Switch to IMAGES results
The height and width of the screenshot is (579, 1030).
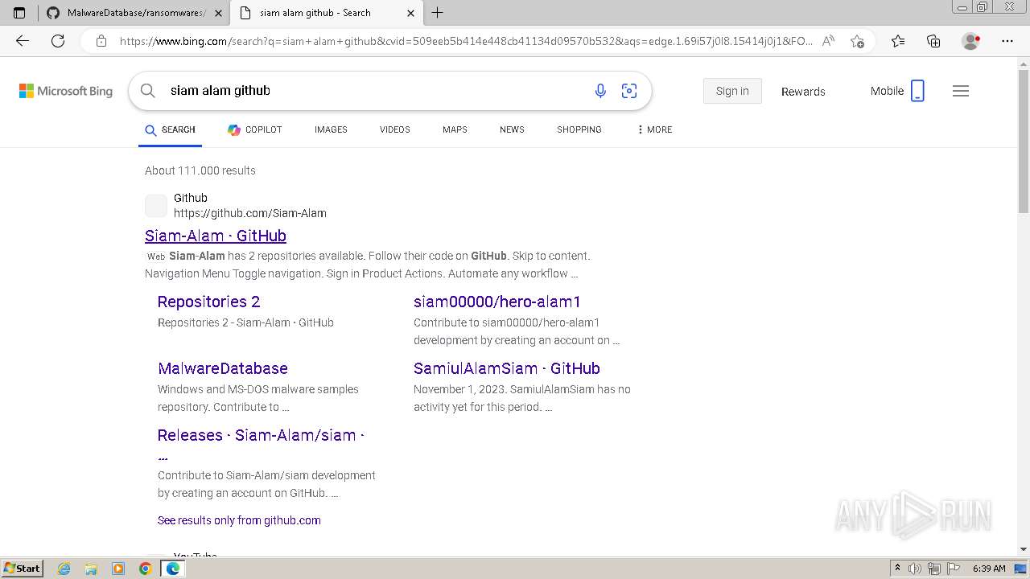click(331, 129)
